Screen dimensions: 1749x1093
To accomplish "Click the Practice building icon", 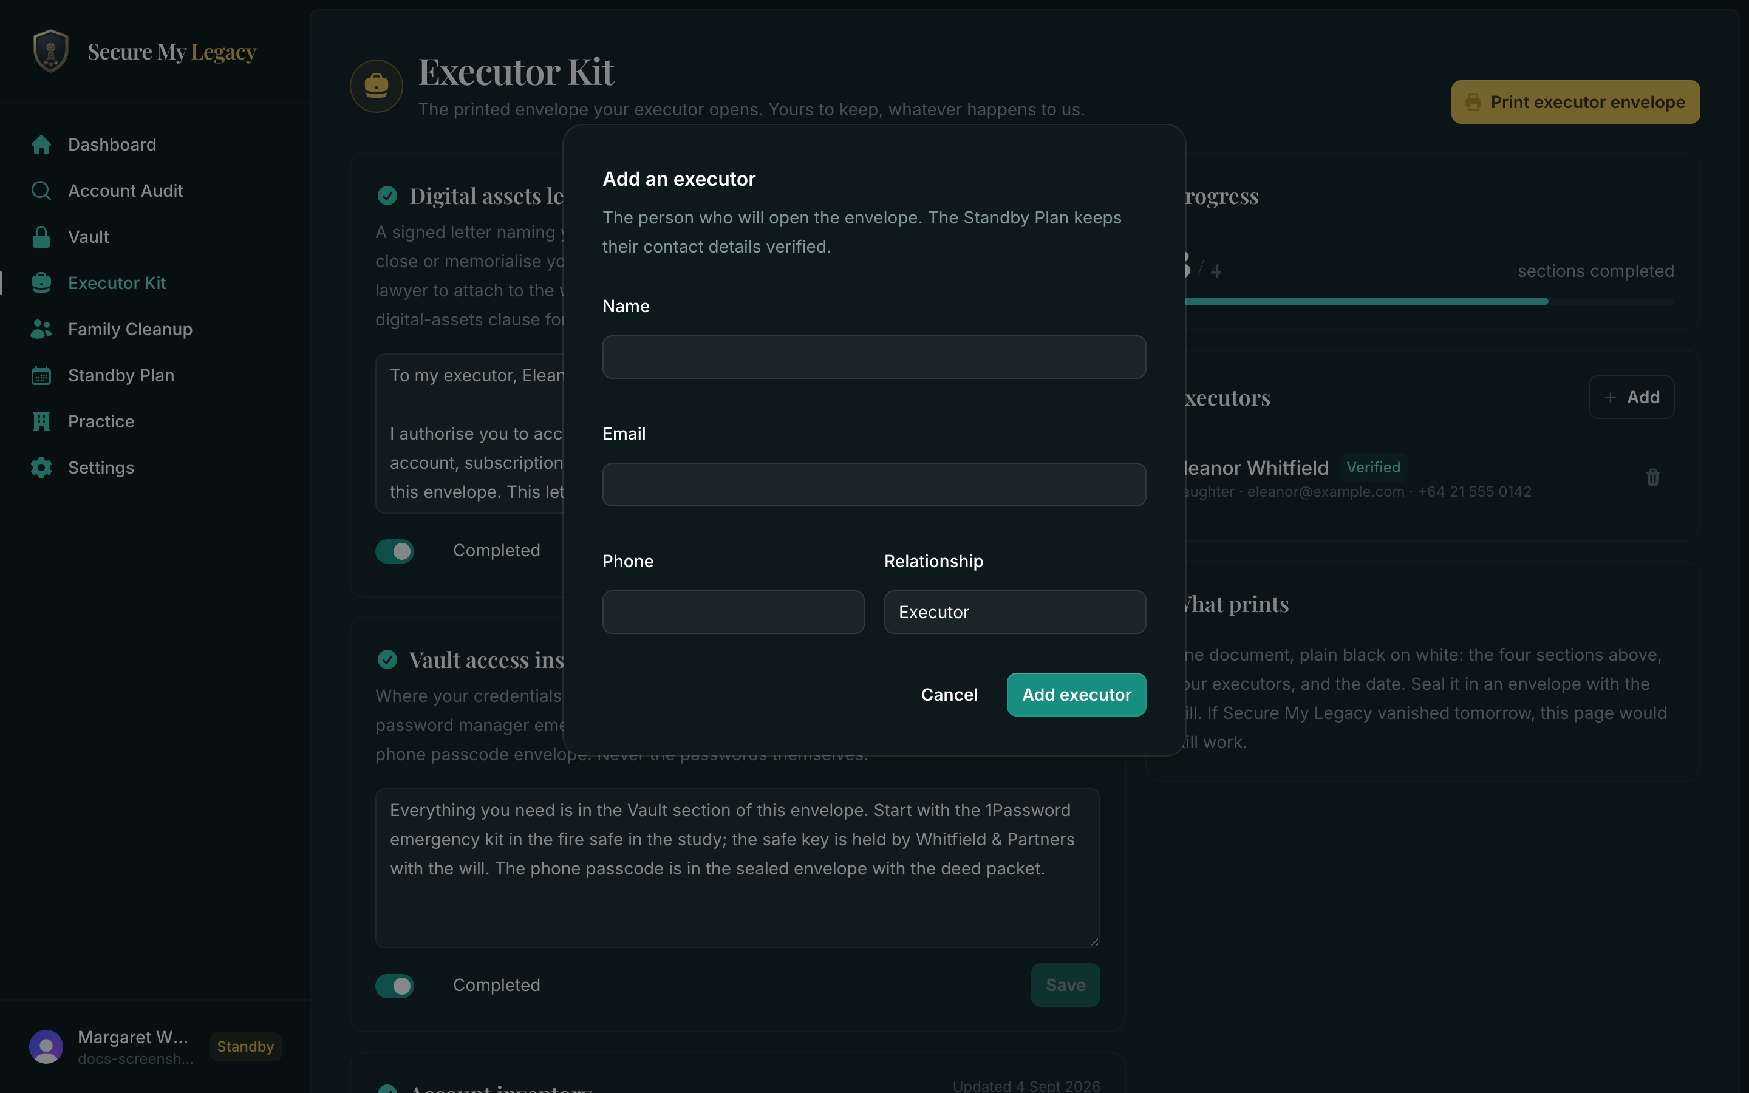I will coord(41,421).
